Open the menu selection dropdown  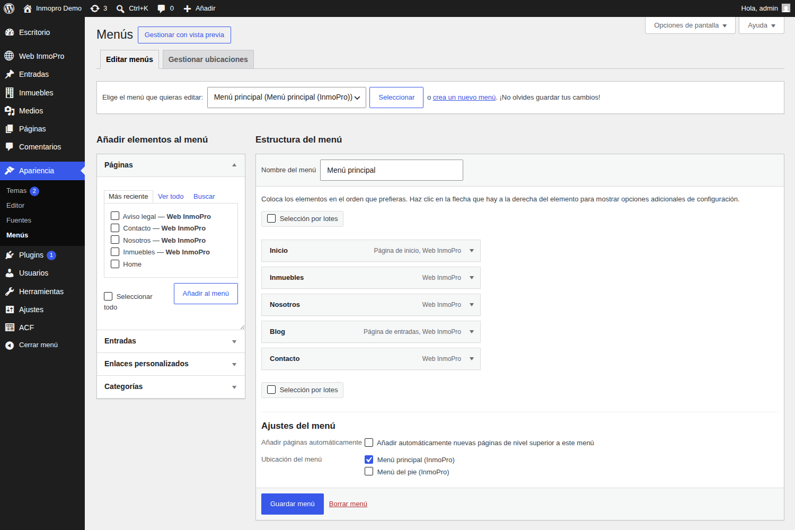pos(287,98)
